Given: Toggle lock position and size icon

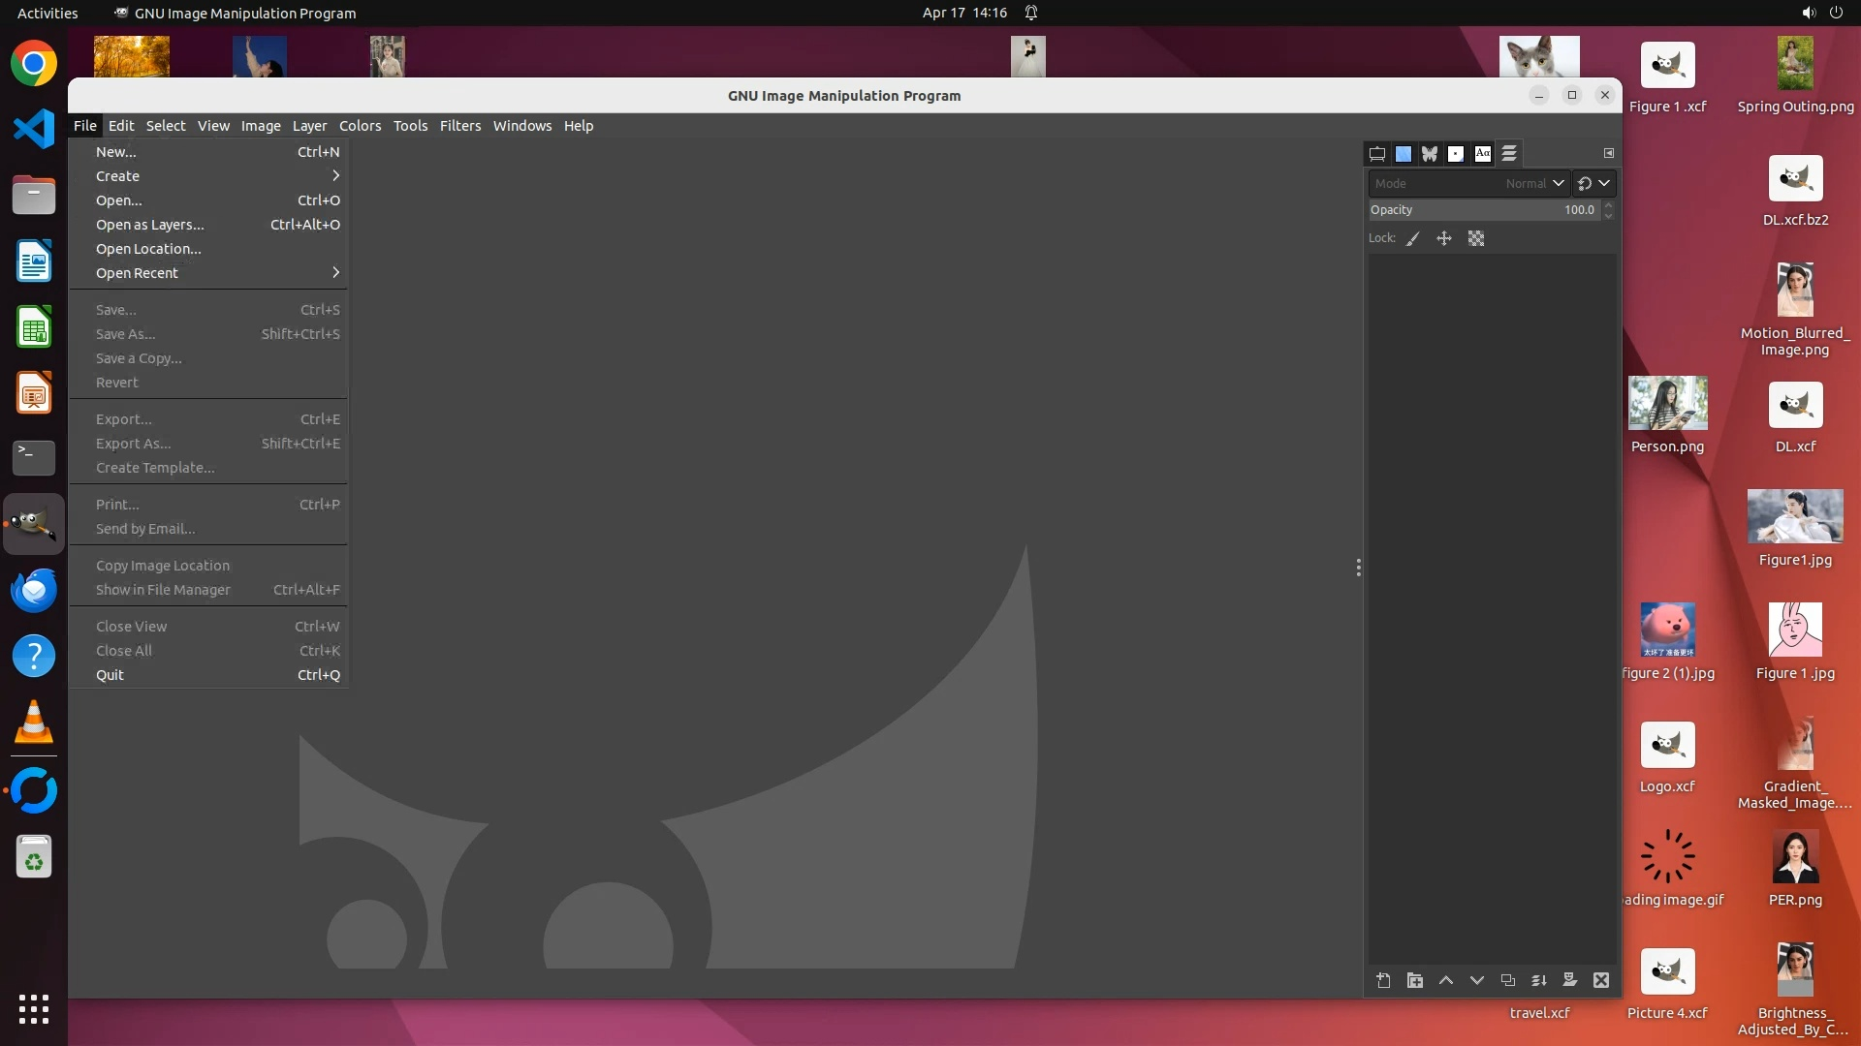Looking at the screenshot, I should 1443,238.
